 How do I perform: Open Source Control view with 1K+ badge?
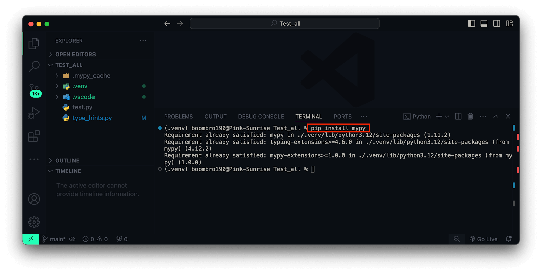[x=35, y=90]
